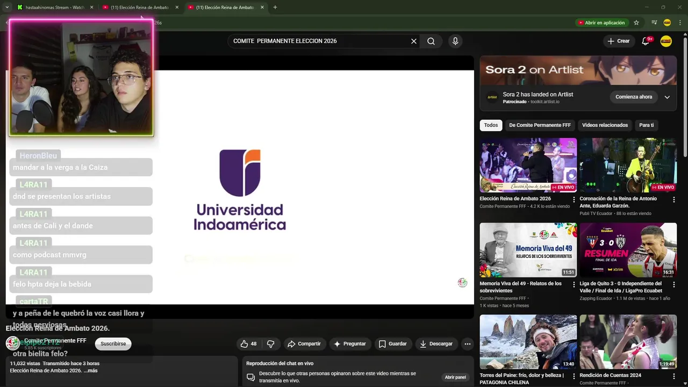Open options for Rendición de Cuentas 2024
The height and width of the screenshot is (387, 688).
click(674, 376)
